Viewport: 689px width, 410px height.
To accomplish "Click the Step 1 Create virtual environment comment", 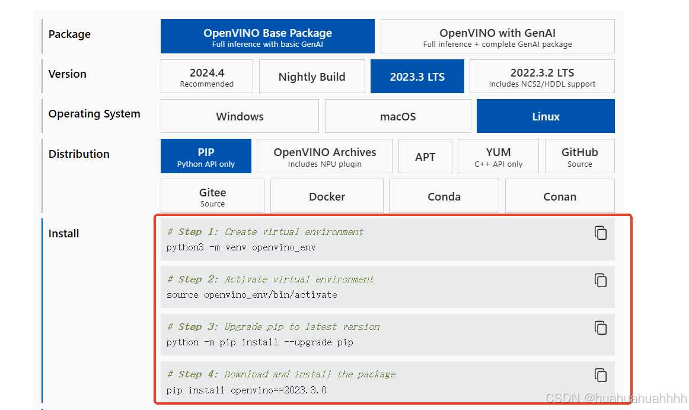I will (266, 232).
